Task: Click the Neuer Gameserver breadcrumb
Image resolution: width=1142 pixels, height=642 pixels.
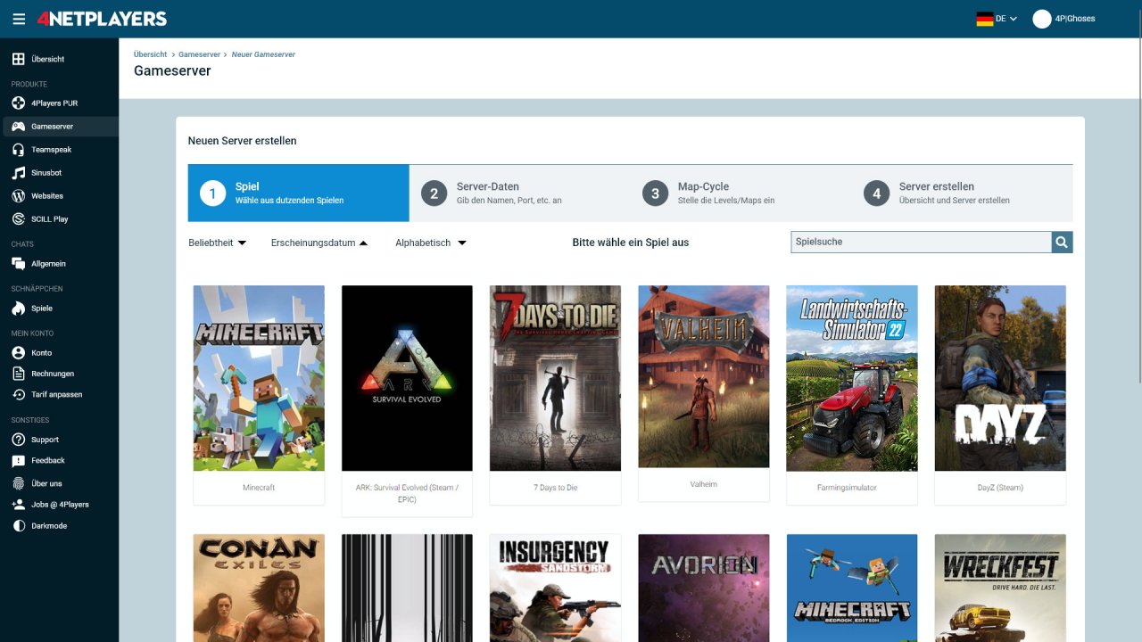Action: (x=263, y=54)
